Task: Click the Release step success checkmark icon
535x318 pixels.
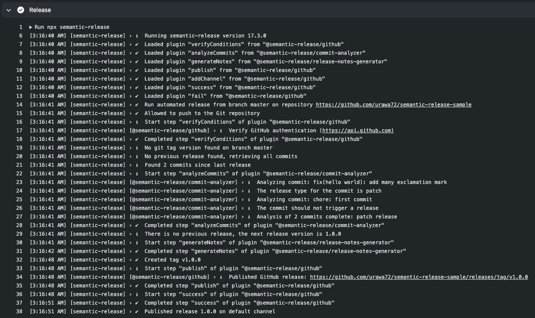Action: click(x=20, y=9)
